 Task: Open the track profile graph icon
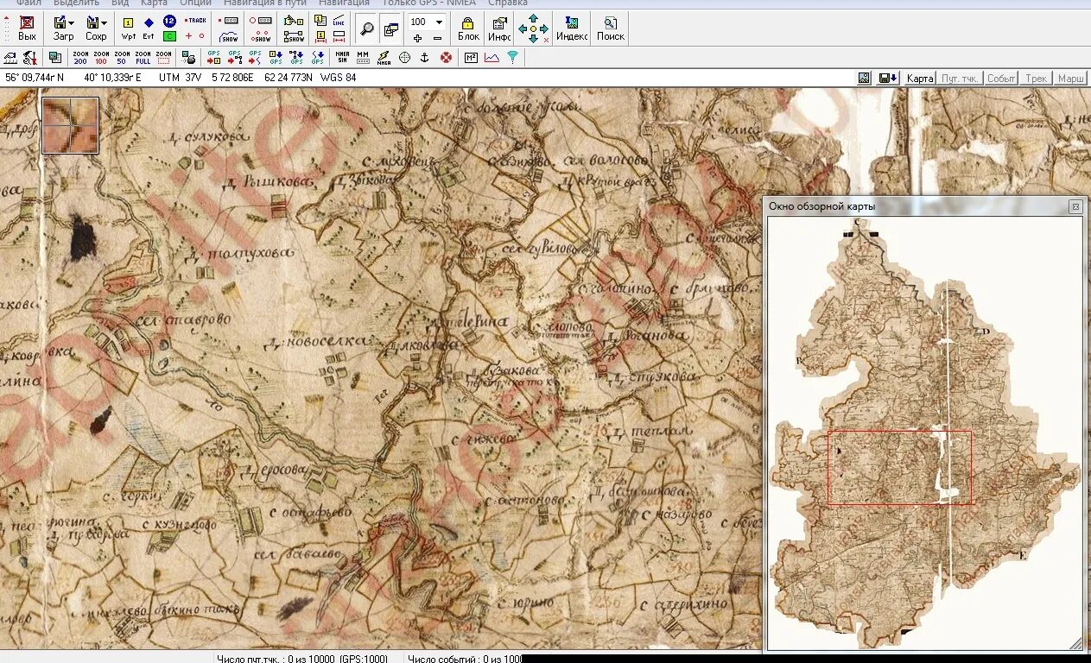(x=492, y=58)
